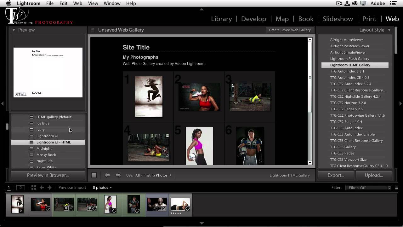Switch to the Print module
Viewport: 403px width, 227px height.
[x=369, y=19]
